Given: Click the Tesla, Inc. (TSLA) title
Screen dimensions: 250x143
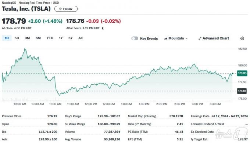Looking at the screenshot, I should pyautogui.click(x=26, y=9).
